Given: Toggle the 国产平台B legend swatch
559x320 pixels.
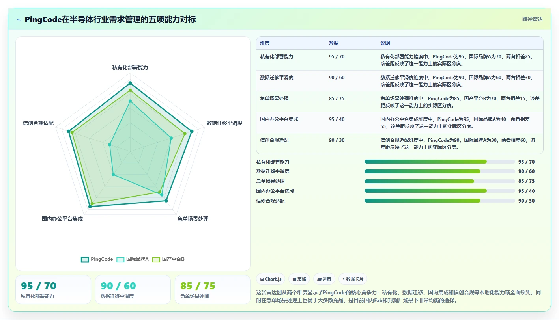Looking at the screenshot, I should tap(156, 259).
